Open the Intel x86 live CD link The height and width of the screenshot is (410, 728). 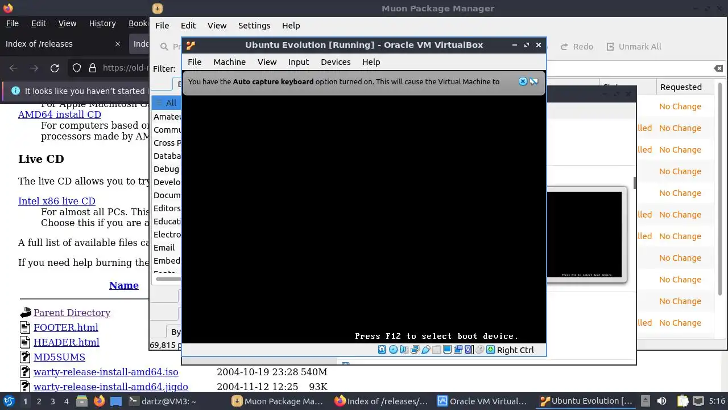point(57,201)
